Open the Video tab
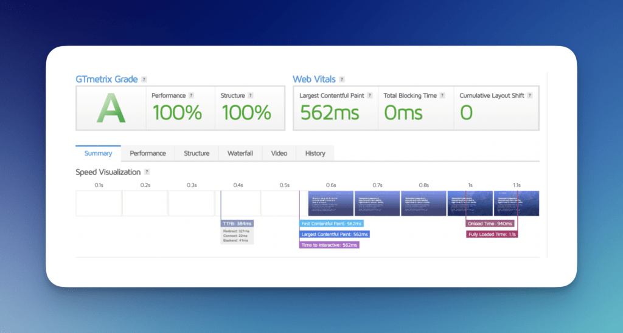 [x=279, y=153]
